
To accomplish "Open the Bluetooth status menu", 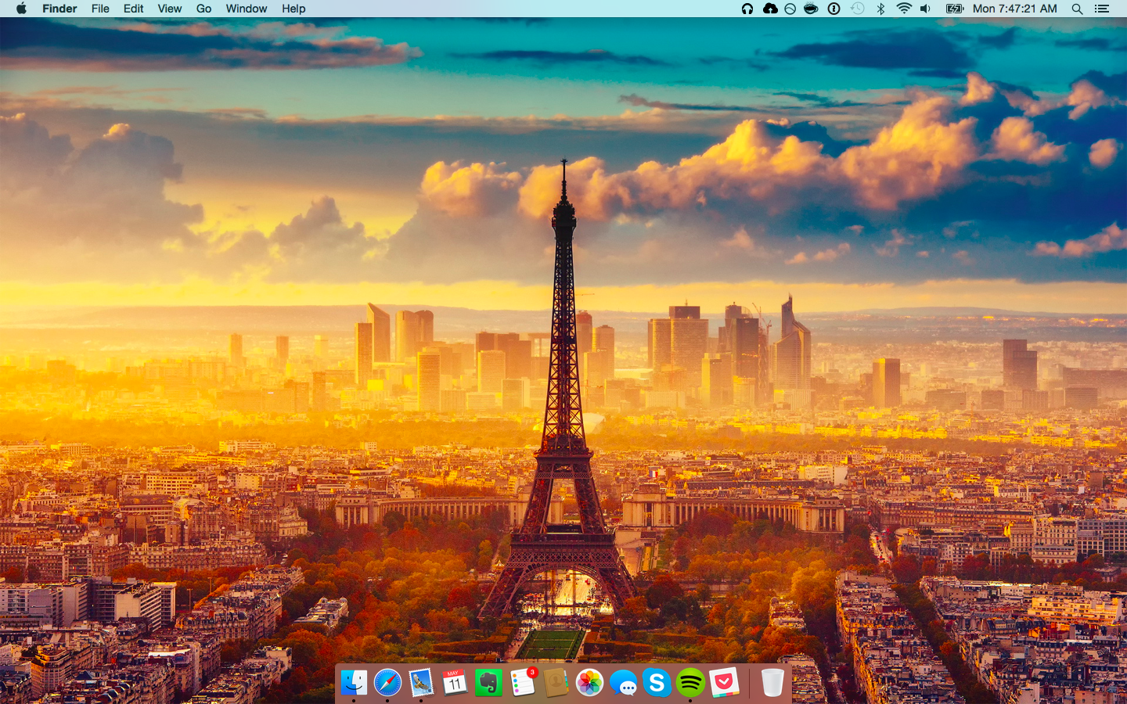I will coord(880,9).
